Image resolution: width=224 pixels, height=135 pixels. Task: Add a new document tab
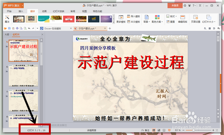(x=110, y=29)
